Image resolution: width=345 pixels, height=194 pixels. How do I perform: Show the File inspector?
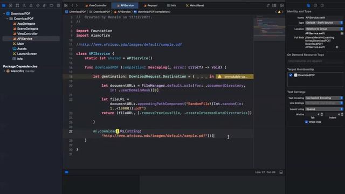pyautogui.click(x=308, y=5)
